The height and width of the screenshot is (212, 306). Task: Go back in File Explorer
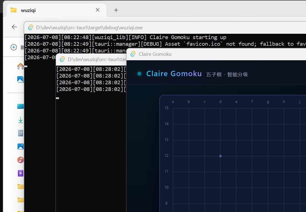(14, 27)
